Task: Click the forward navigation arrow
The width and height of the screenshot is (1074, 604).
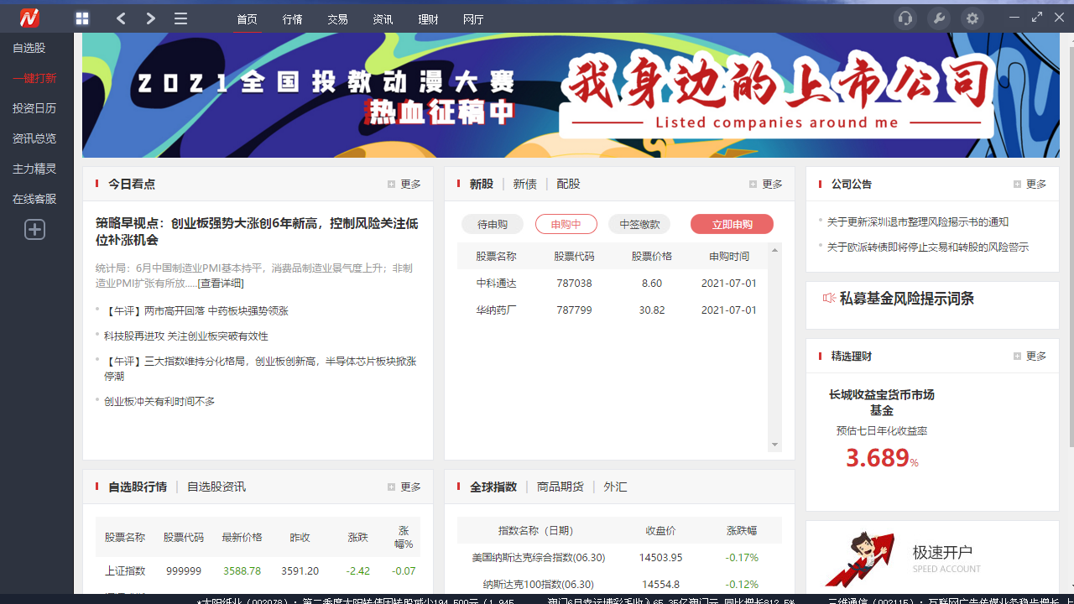Action: [150, 18]
